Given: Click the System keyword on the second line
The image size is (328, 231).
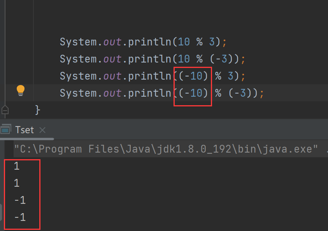Looking at the screenshot, I should (78, 59).
